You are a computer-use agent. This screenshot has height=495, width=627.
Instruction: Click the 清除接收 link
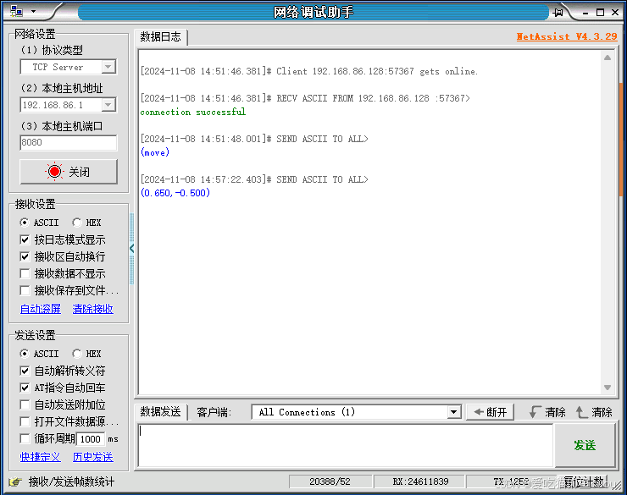[92, 309]
